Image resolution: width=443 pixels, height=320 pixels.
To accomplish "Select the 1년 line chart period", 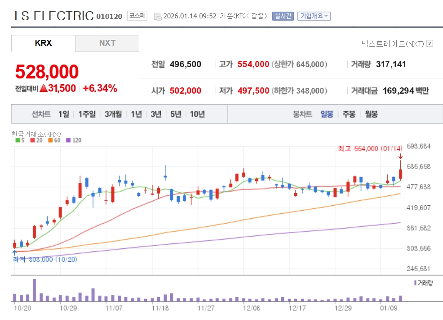I will (137, 114).
